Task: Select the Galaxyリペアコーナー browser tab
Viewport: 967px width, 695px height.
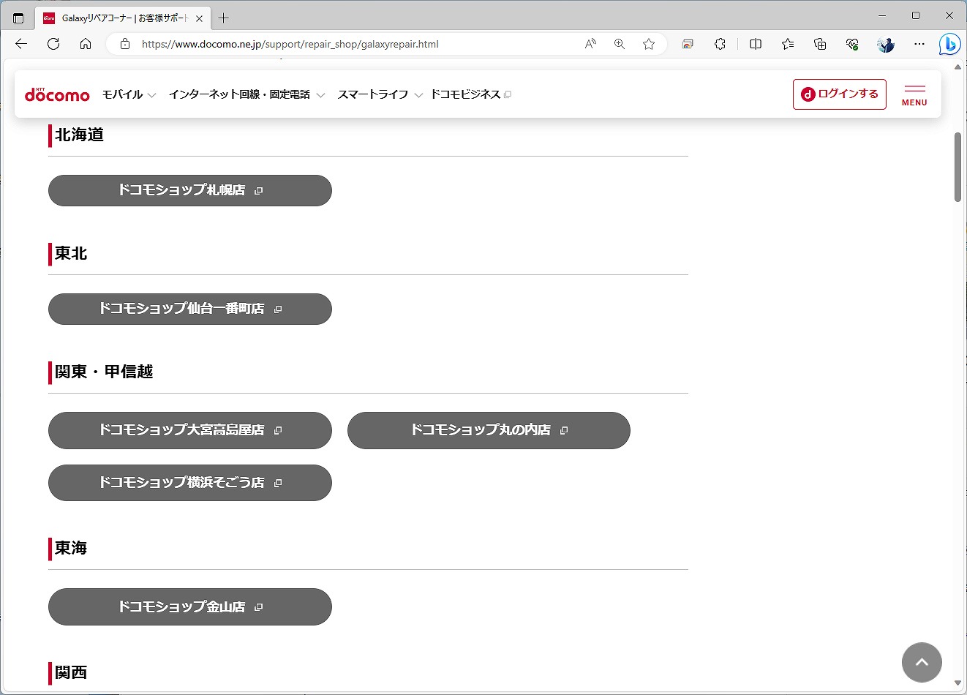Action: pos(124,18)
